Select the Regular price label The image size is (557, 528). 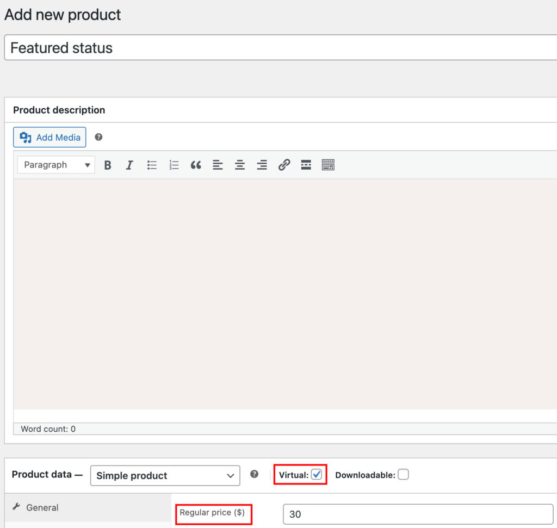tap(213, 513)
